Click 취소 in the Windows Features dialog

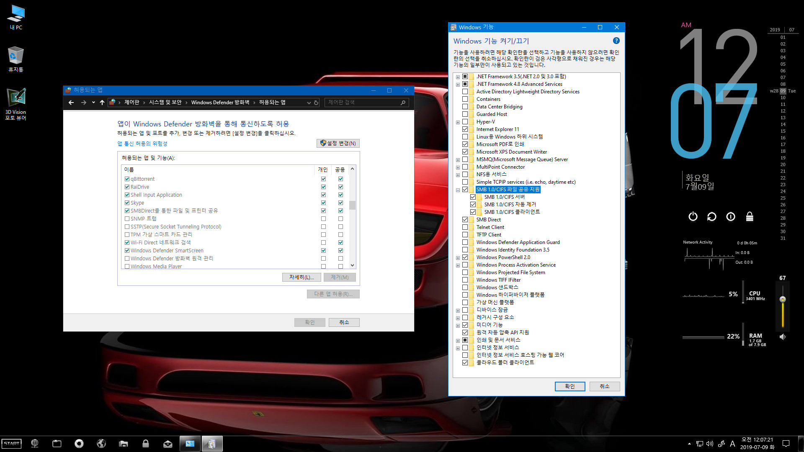pos(605,386)
